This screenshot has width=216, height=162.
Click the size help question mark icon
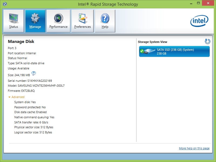(34, 73)
